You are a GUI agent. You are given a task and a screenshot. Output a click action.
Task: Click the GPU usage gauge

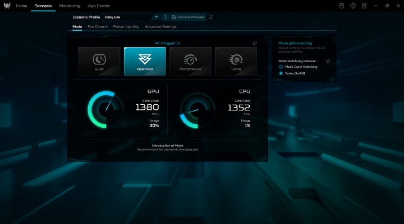(106, 110)
